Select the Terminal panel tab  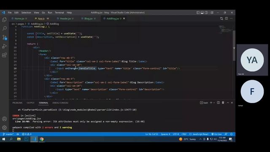(43, 103)
